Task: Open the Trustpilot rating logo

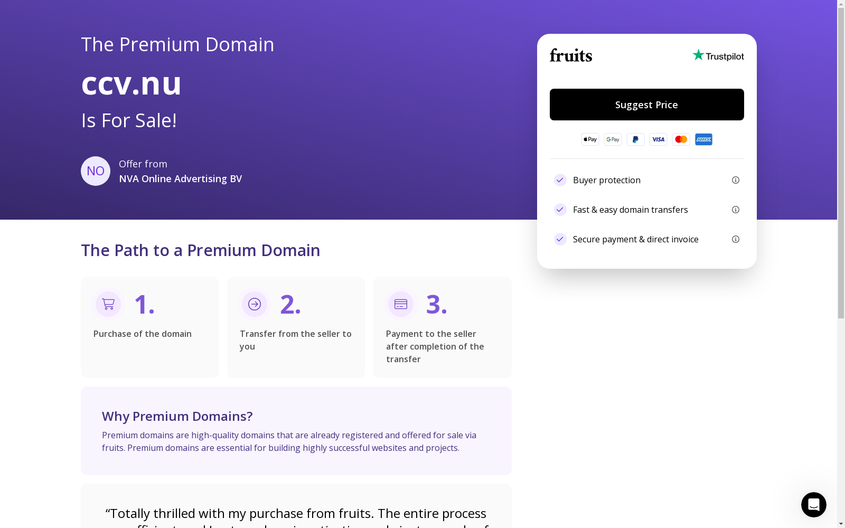Action: pos(718,55)
